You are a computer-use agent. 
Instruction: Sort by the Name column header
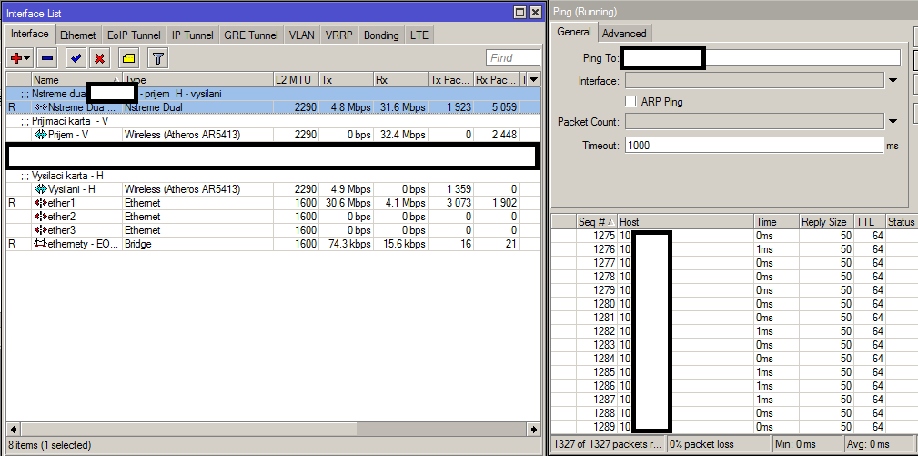tap(76, 79)
